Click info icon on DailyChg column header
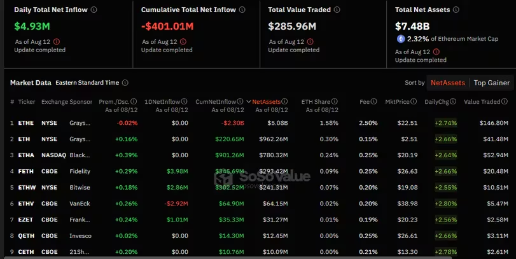Viewport: 516px width, 259px height. coord(453,102)
